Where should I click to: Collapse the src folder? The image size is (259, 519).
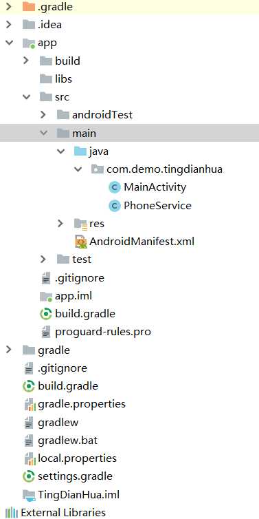[x=26, y=96]
